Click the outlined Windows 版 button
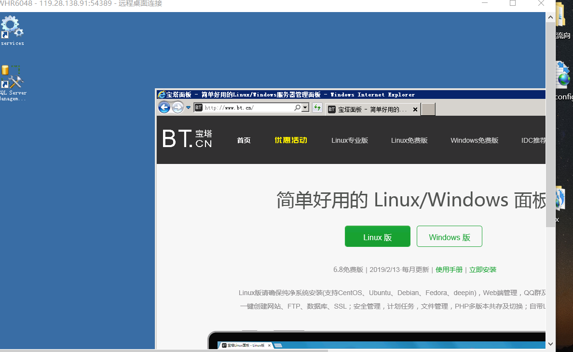This screenshot has width=573, height=352. [x=450, y=236]
